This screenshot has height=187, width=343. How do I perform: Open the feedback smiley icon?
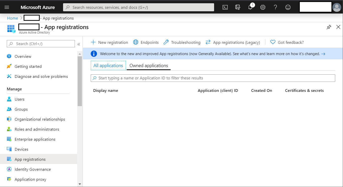[x=288, y=7]
